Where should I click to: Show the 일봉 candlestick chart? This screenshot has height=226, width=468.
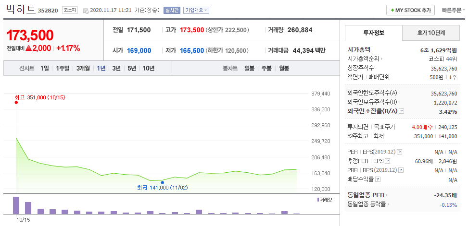249,68
